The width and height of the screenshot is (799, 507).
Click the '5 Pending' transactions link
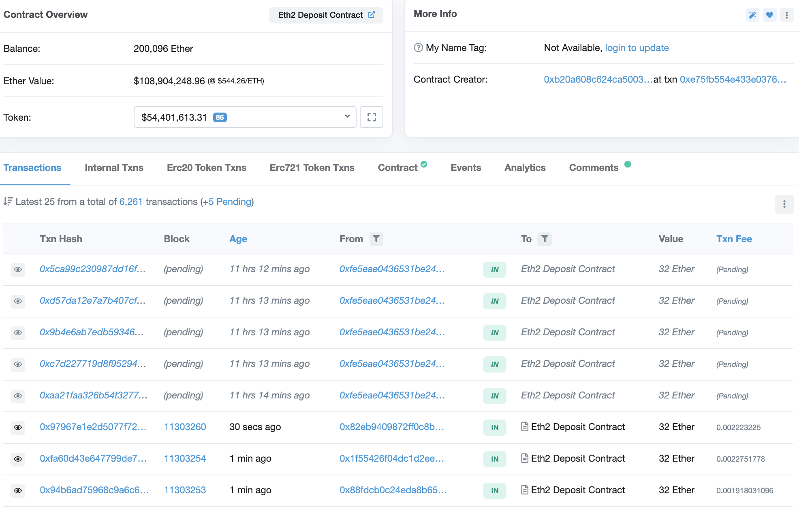230,202
